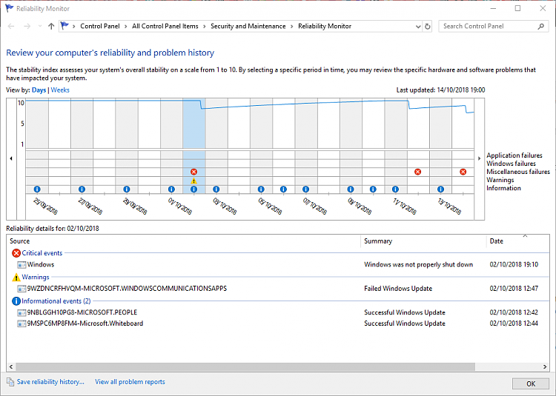This screenshot has height=396, width=556.
Task: Click the refresh button in address bar
Action: pos(428,26)
